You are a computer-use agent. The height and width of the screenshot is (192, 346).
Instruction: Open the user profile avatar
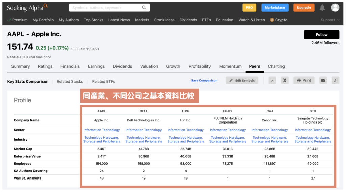335,8
